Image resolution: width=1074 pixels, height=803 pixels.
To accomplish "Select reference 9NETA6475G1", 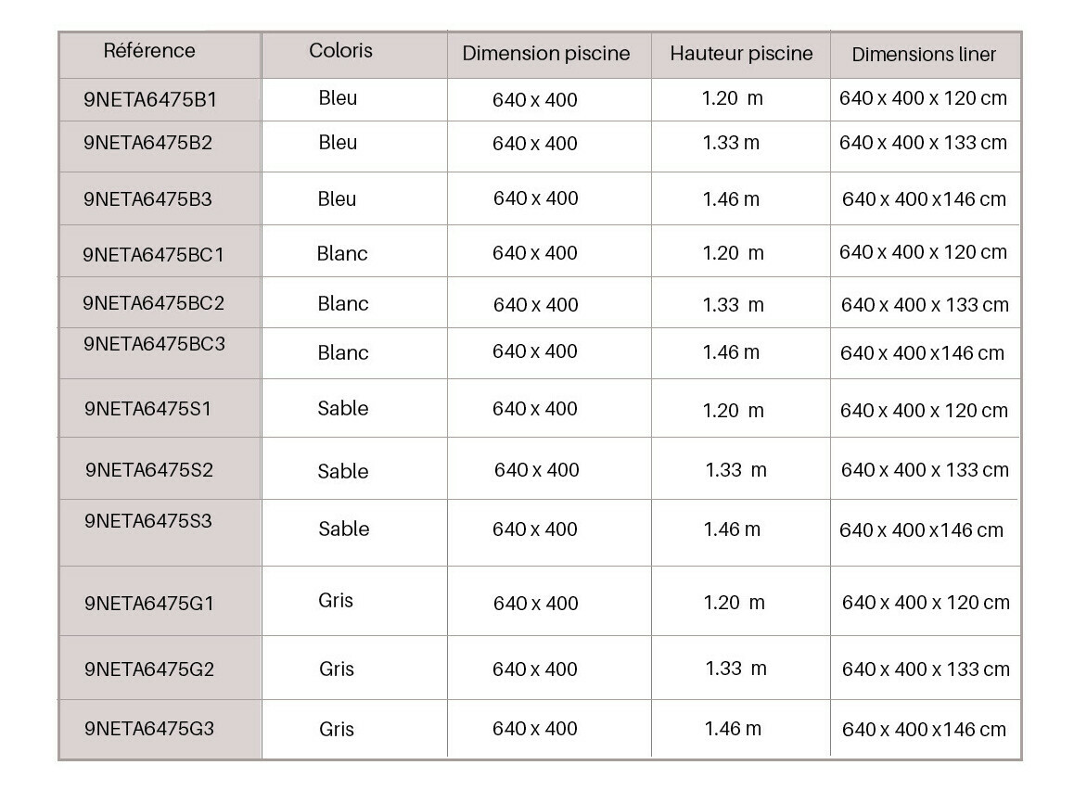I will pyautogui.click(x=148, y=604).
